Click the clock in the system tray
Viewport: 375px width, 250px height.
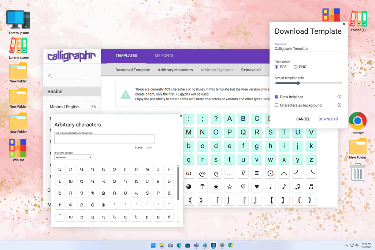pos(366,245)
